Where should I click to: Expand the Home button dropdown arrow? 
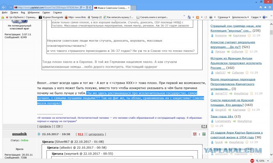coord(193,17)
